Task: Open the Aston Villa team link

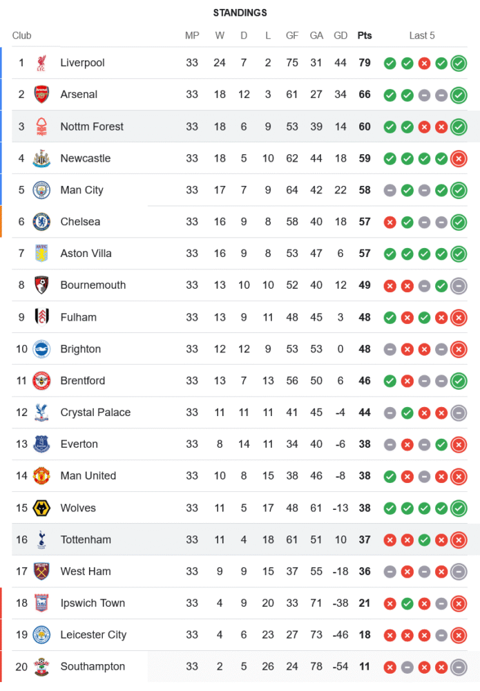Action: [86, 254]
